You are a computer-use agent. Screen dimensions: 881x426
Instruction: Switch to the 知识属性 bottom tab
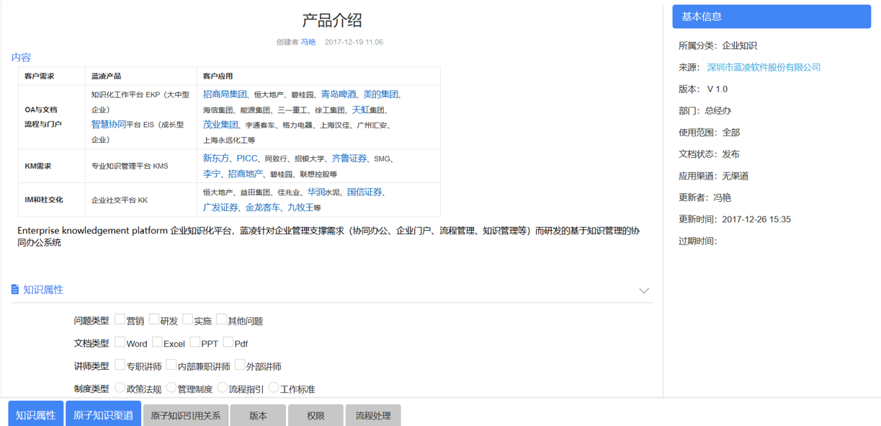(35, 414)
